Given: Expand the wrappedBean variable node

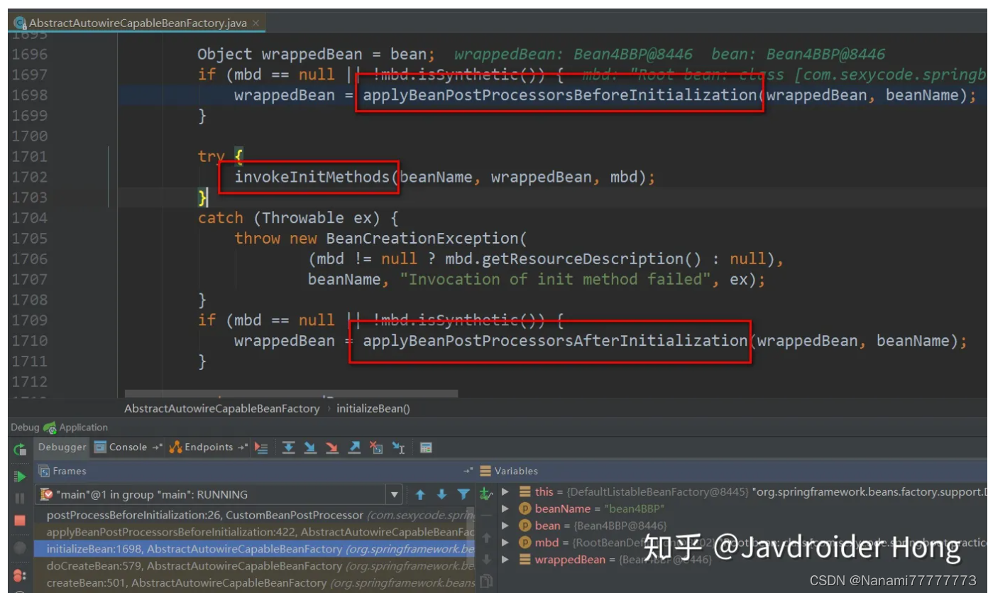Looking at the screenshot, I should (505, 560).
